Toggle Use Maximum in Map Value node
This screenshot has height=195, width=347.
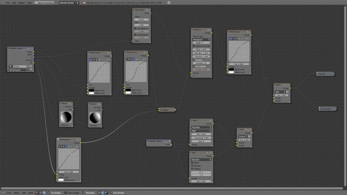[135, 35]
